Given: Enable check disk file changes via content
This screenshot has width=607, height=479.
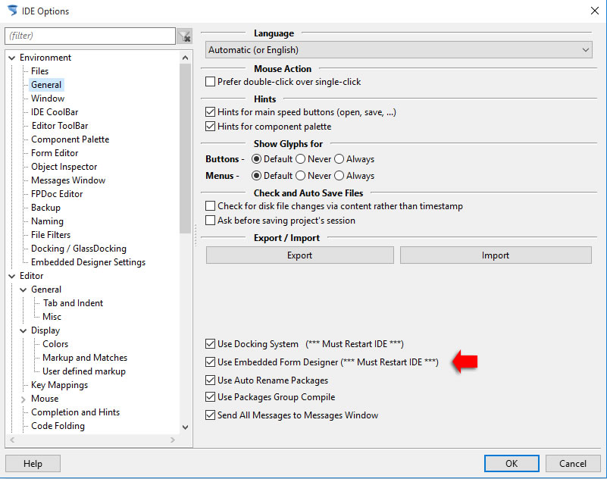Looking at the screenshot, I should pos(210,205).
